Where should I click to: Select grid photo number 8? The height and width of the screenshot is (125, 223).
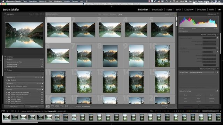(110, 56)
